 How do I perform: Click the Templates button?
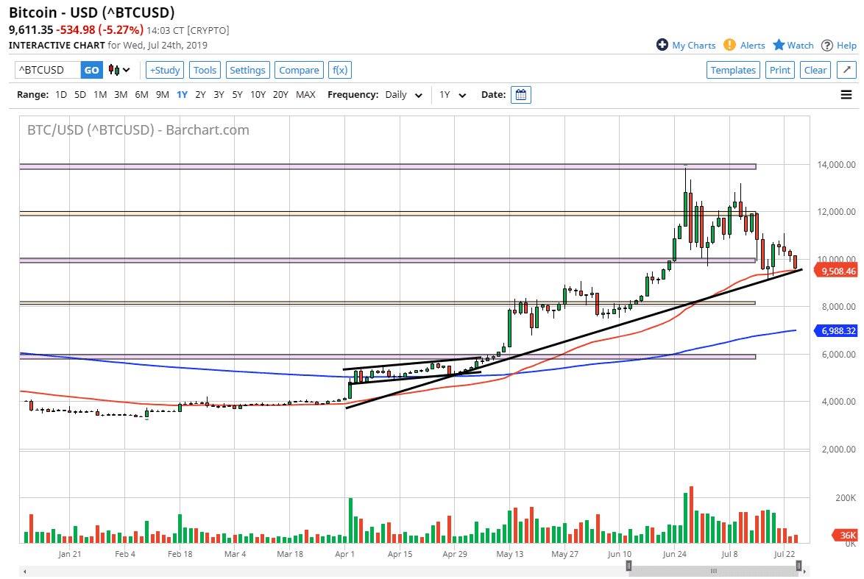(733, 70)
